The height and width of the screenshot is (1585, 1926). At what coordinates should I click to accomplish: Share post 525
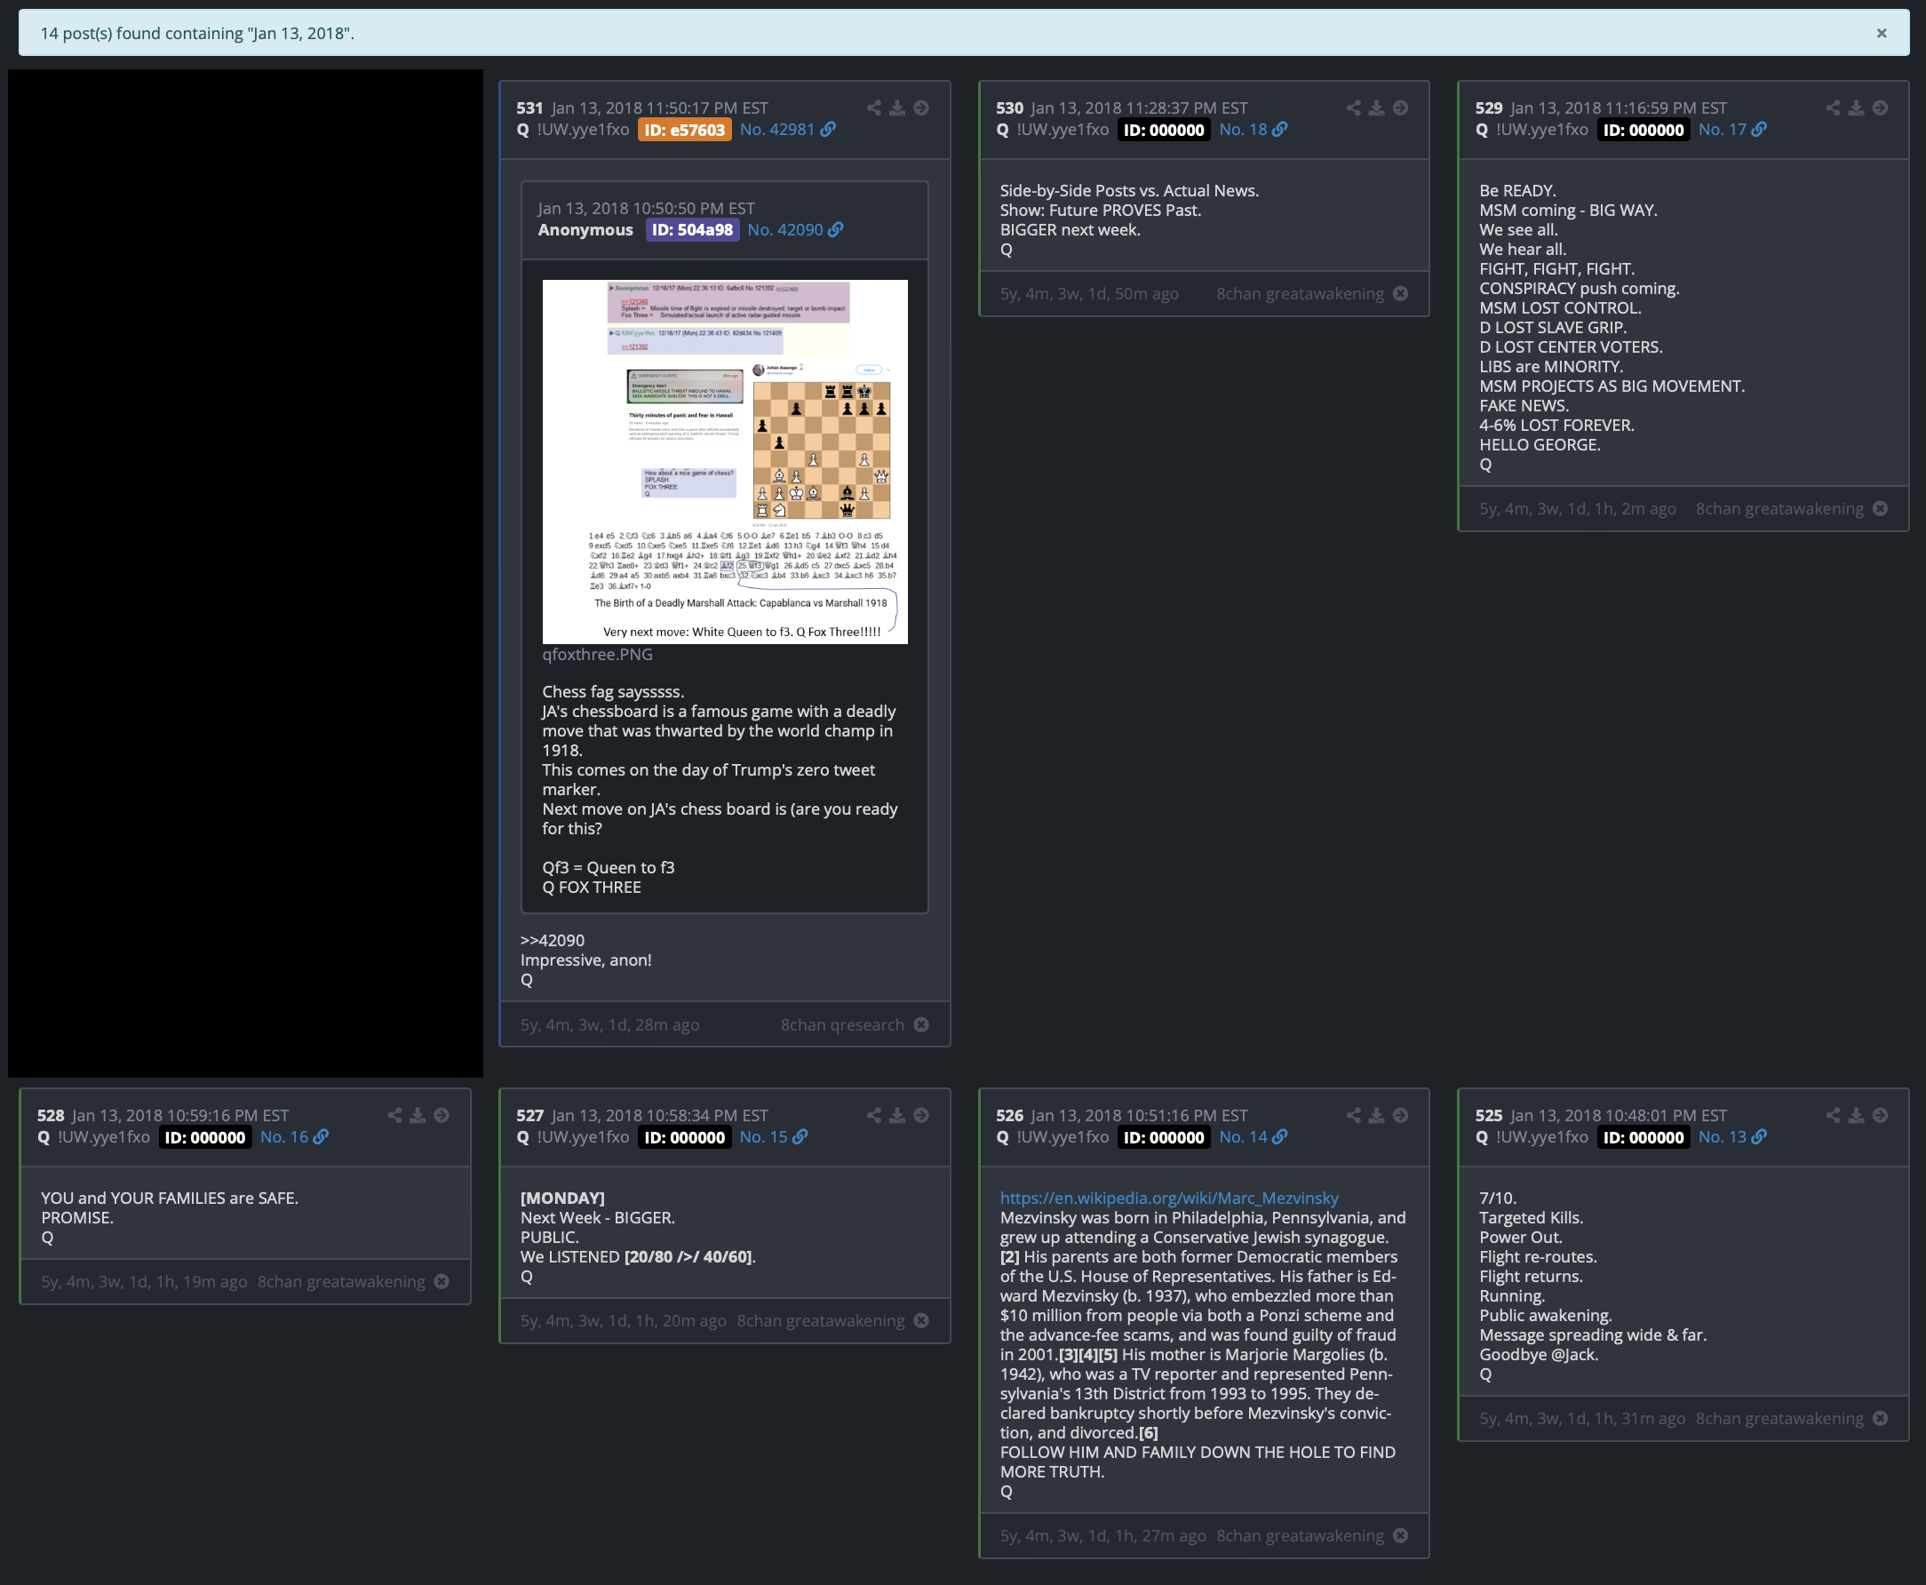point(1832,1115)
